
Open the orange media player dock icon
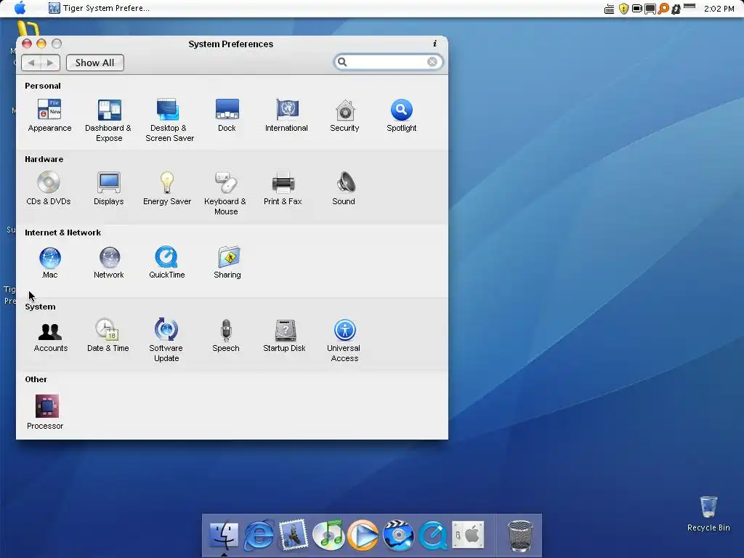click(363, 535)
